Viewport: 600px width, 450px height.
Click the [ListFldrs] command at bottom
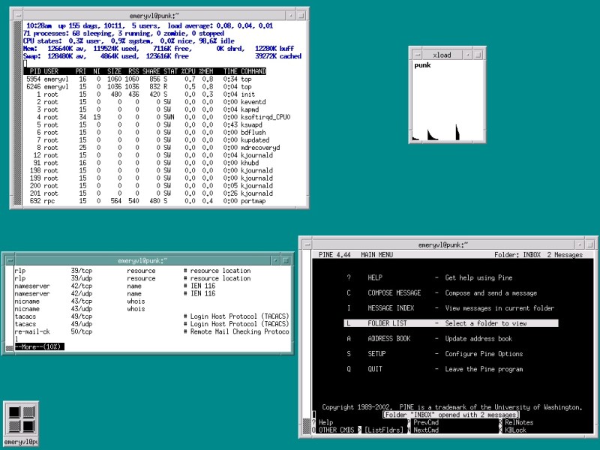coord(383,430)
